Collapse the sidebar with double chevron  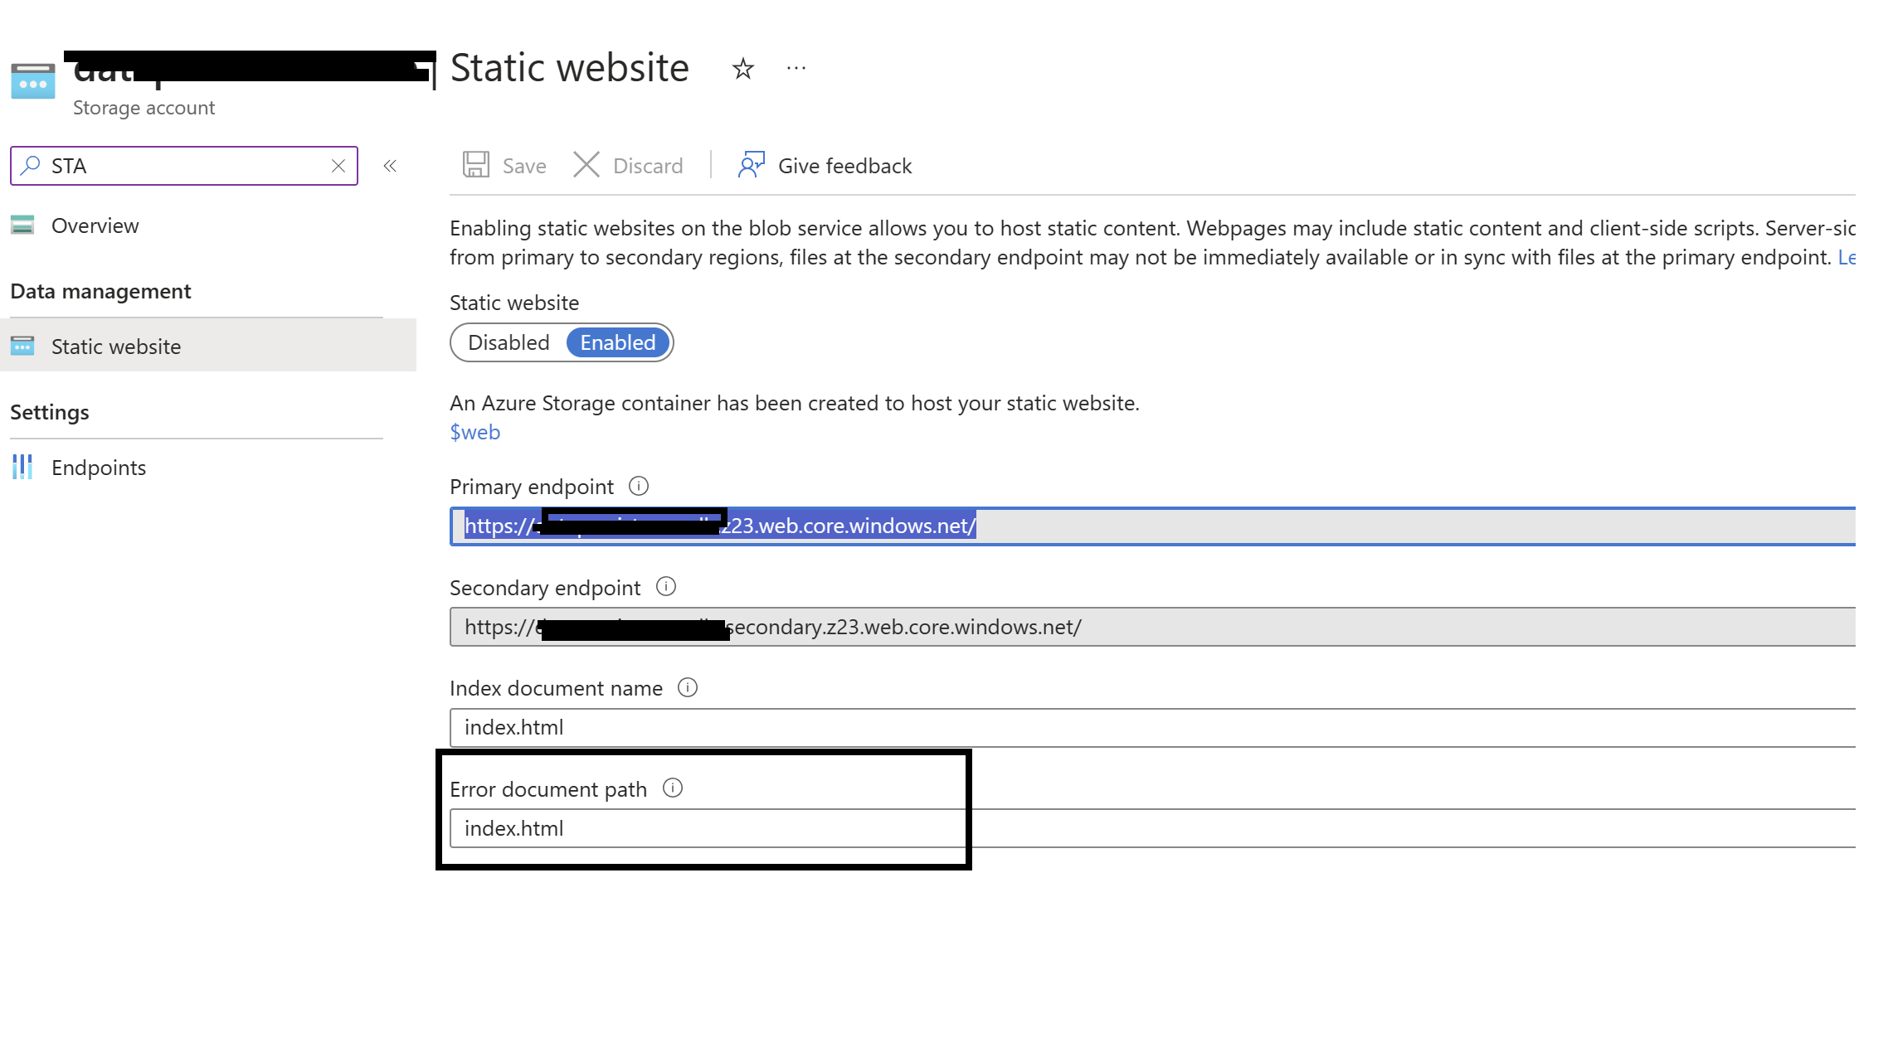[x=390, y=166]
